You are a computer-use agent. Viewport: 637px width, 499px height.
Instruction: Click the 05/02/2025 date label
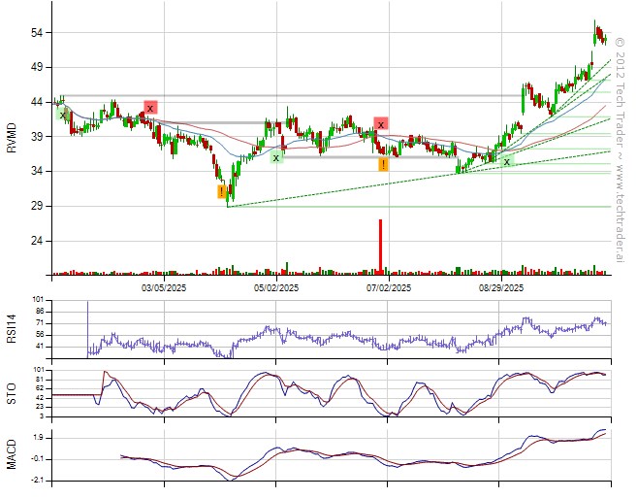[x=276, y=288]
